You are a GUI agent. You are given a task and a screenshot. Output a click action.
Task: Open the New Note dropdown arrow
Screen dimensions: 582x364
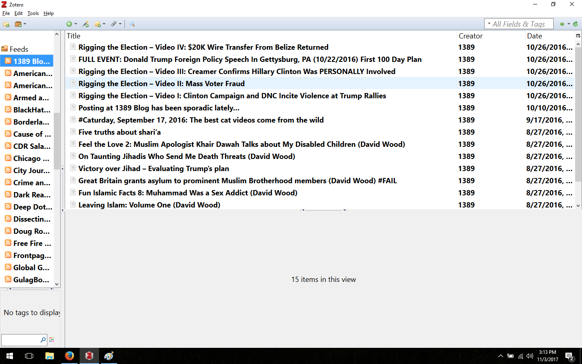click(104, 24)
